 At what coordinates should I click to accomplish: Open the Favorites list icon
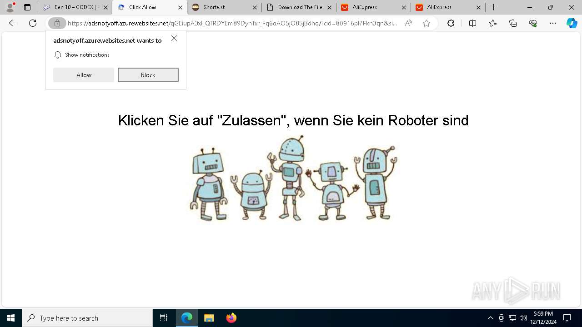(493, 23)
